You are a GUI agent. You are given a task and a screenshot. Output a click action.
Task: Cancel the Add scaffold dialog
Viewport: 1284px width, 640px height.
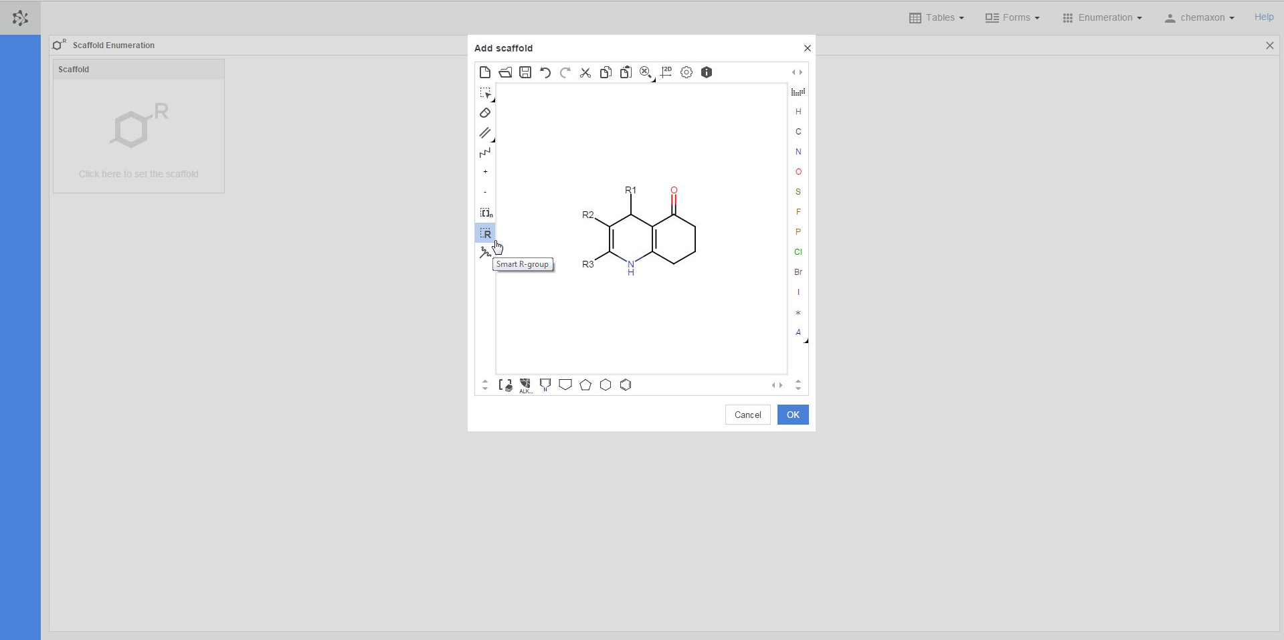747,415
